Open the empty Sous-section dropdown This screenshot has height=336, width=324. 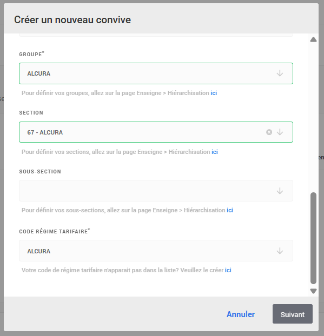coord(156,191)
